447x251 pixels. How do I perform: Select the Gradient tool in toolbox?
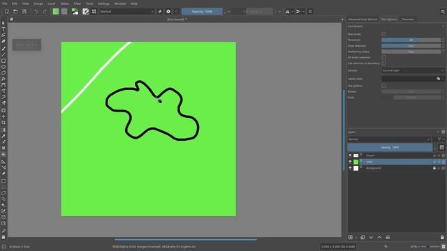coord(3,130)
